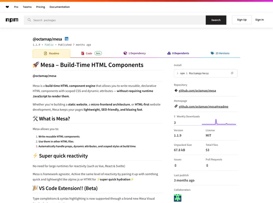
Task: Click the black Search button
Action: (216, 20)
